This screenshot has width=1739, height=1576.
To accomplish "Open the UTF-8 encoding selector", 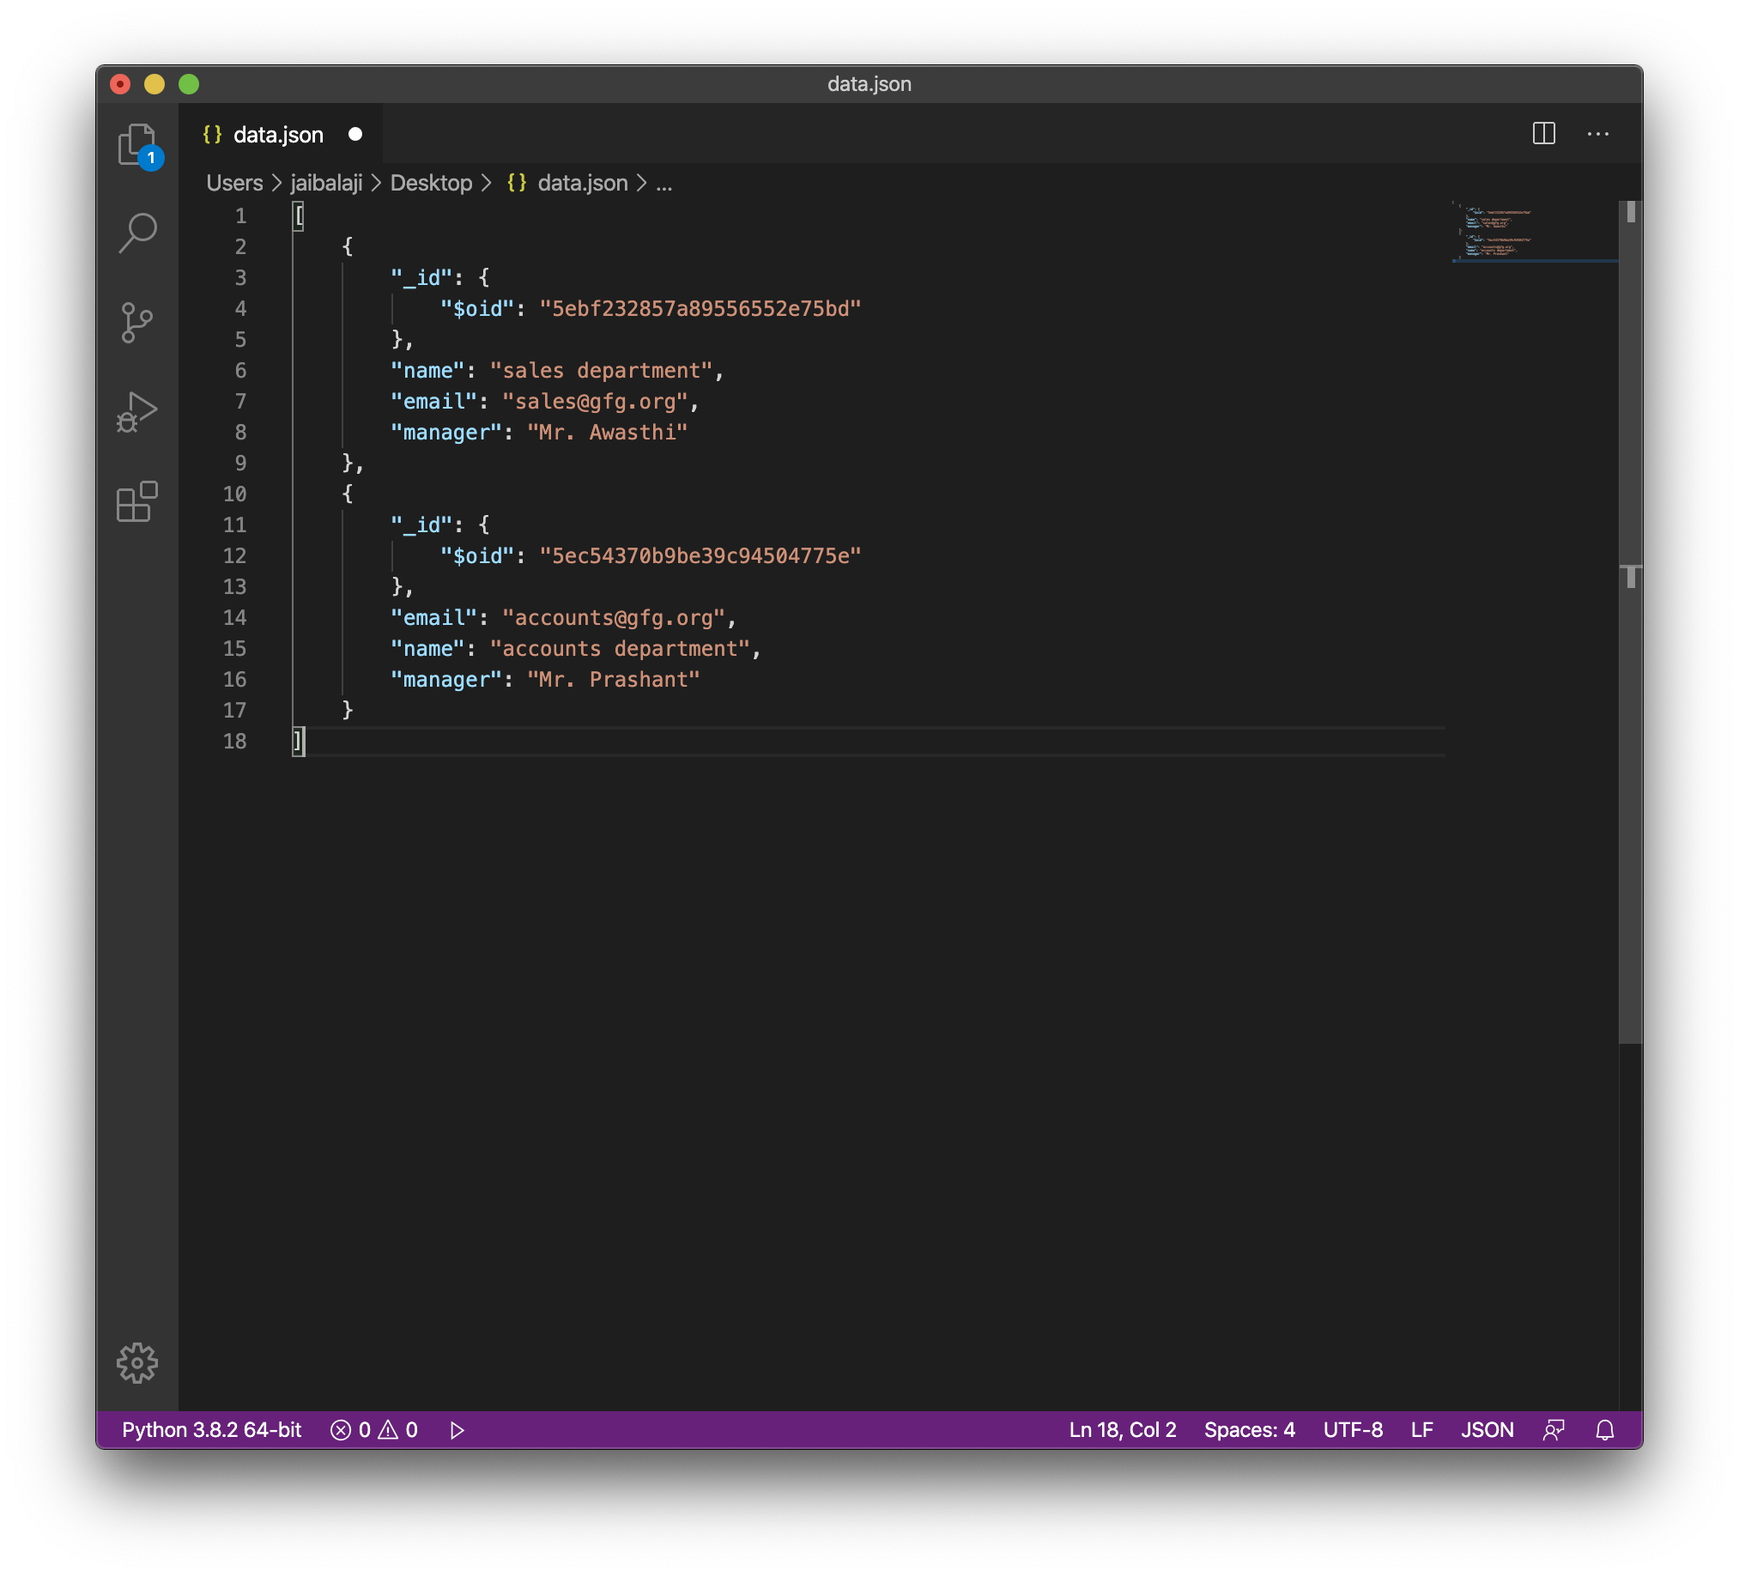I will click(1352, 1430).
